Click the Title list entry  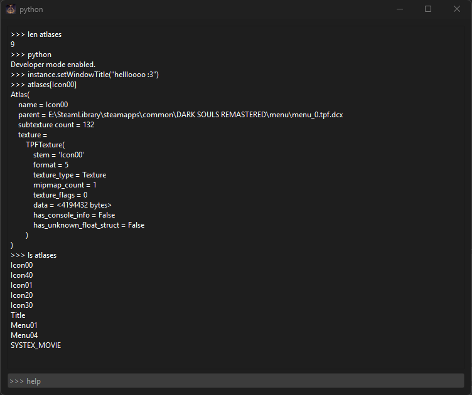click(18, 315)
